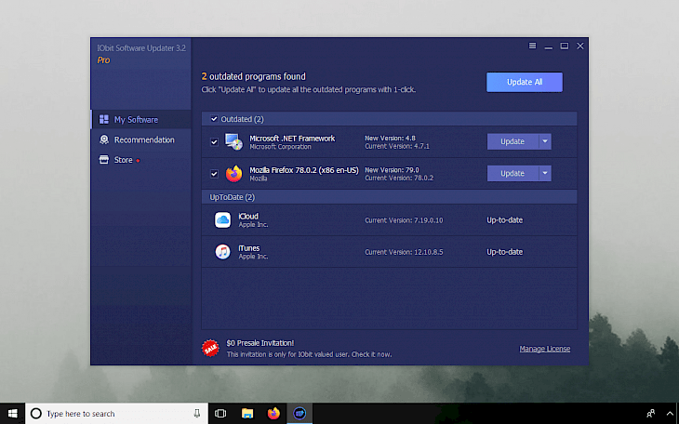The width and height of the screenshot is (679, 424).
Task: Click the iTunes app icon
Action: click(222, 252)
